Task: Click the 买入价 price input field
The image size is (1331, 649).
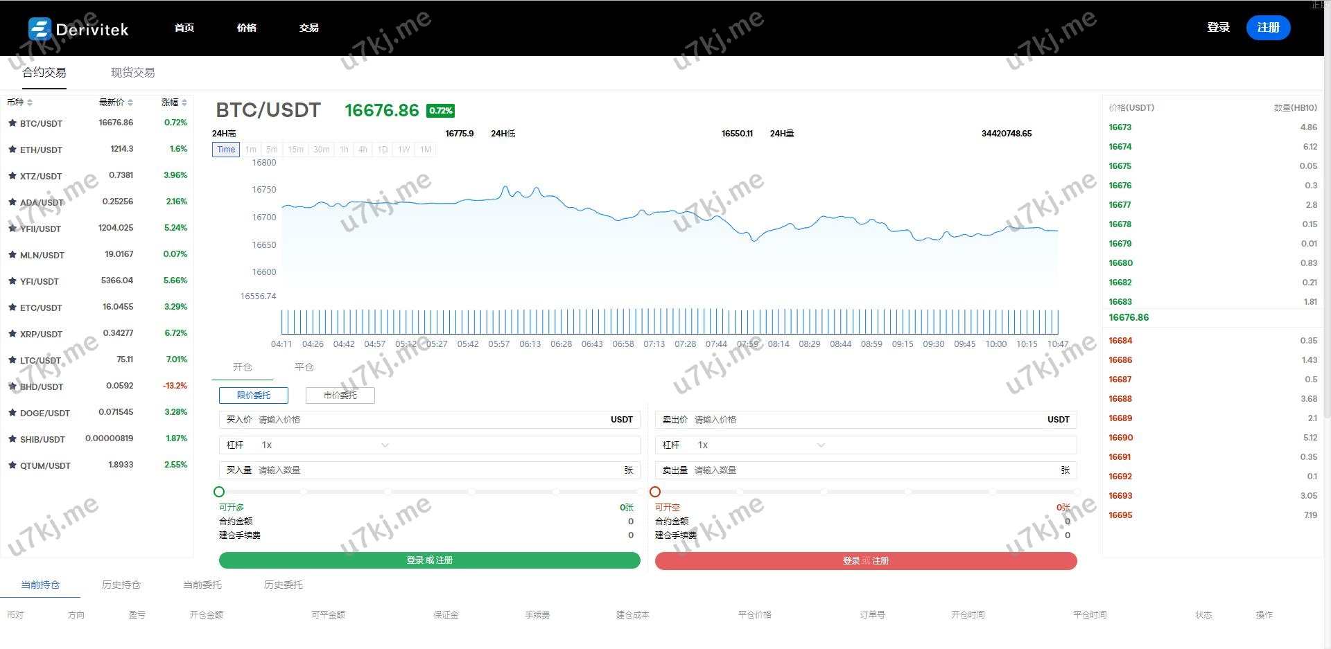Action: click(x=430, y=420)
